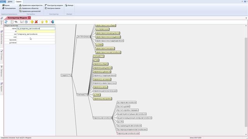Select node пр год выпуска автомобиля
Screen dimensions: 248x139
pos(129,125)
